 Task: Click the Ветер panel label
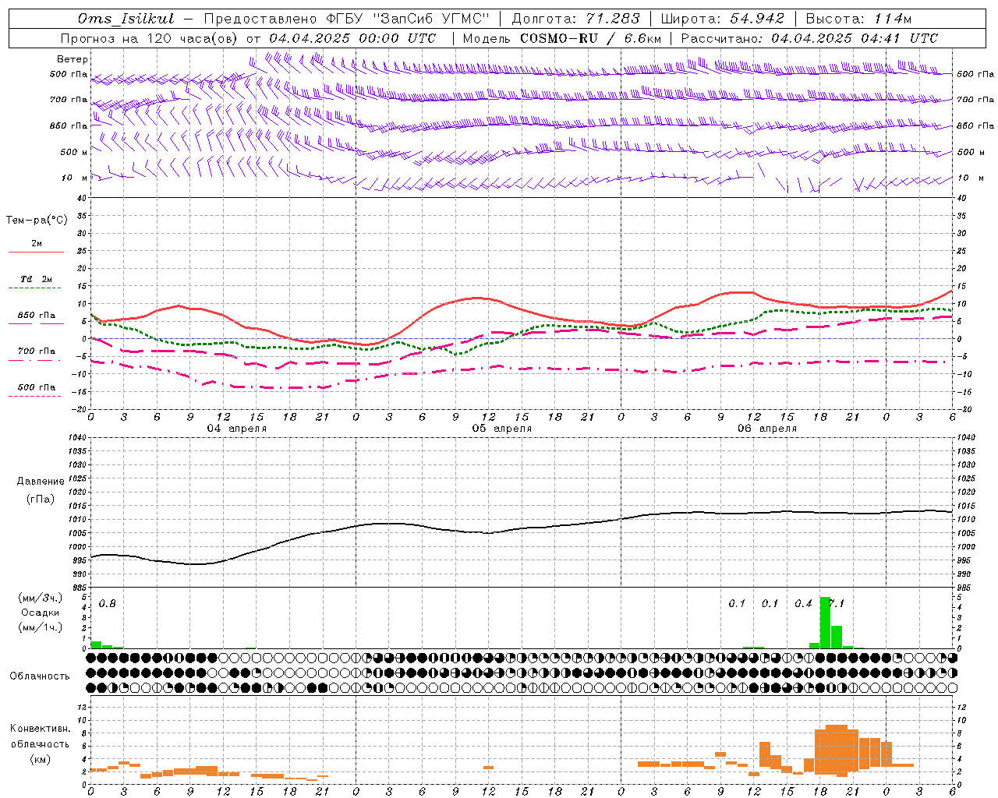click(x=73, y=59)
